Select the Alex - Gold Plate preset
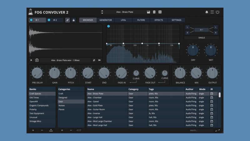The width and height of the screenshot is (250, 141). (152, 106)
